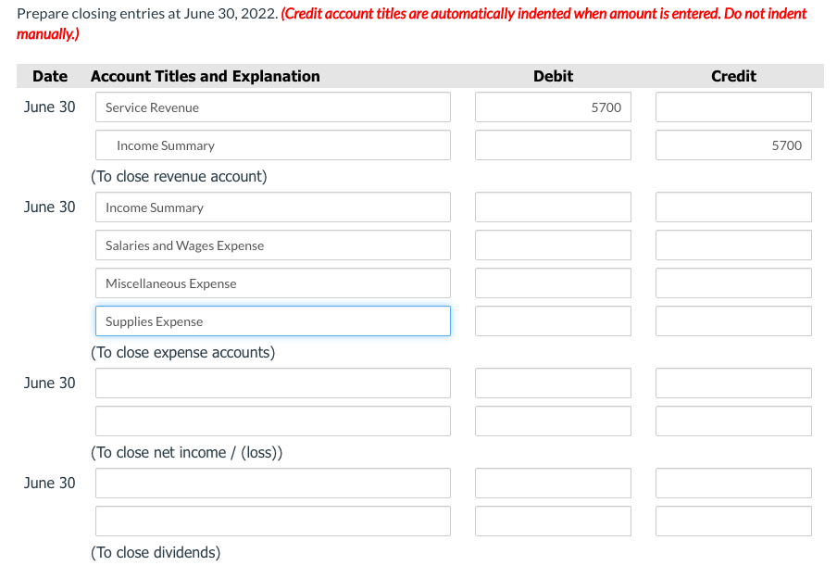
Task: Select the debit field next to Miscellaneous Expense
Action: tap(552, 283)
